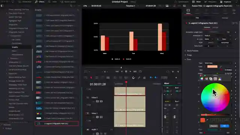This screenshot has height=135, width=240.
Task: Open the effects panel options menu
Action: (79, 6)
